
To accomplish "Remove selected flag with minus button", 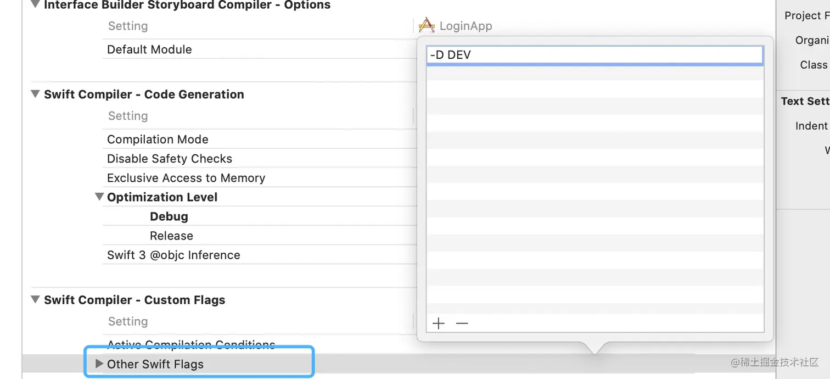I will click(462, 324).
